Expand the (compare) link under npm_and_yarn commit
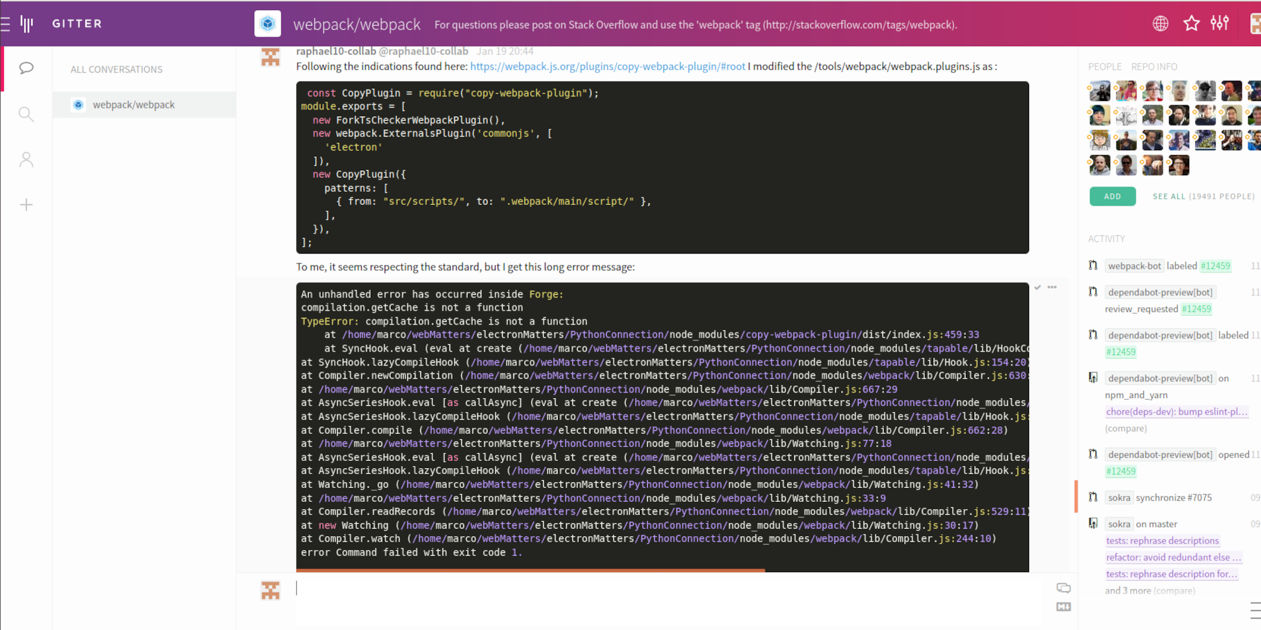 point(1126,428)
